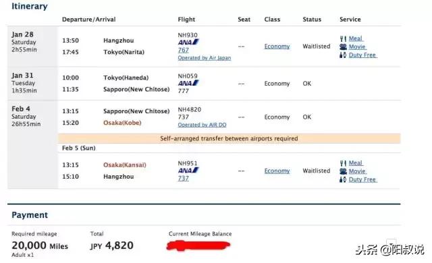
Task: Open Economy class link for Kansai-Hangzhou flight
Action: (277, 171)
